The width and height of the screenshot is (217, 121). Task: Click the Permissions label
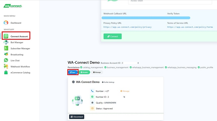tap(74, 67)
